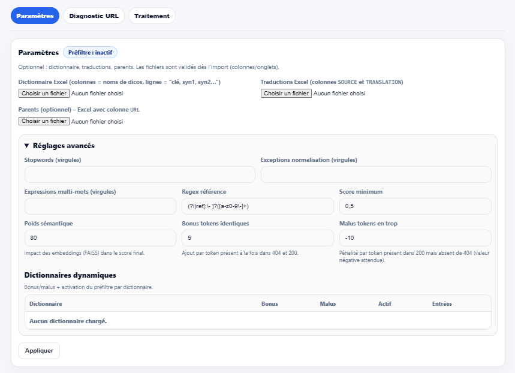Image resolution: width=515 pixels, height=373 pixels.
Task: Select the Paramètres tab
Action: (35, 16)
